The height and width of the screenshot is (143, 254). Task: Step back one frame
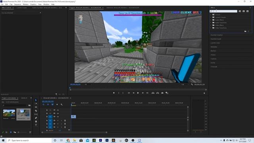click(x=134, y=93)
